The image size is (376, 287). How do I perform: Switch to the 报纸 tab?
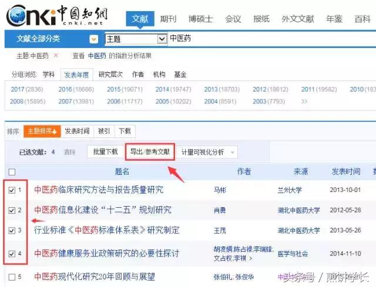[x=261, y=19]
